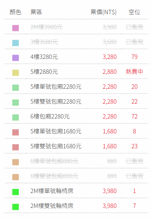The width and height of the screenshot is (153, 221).
Task: Click the 79 seats availability for 4樓
Action: 134,57
